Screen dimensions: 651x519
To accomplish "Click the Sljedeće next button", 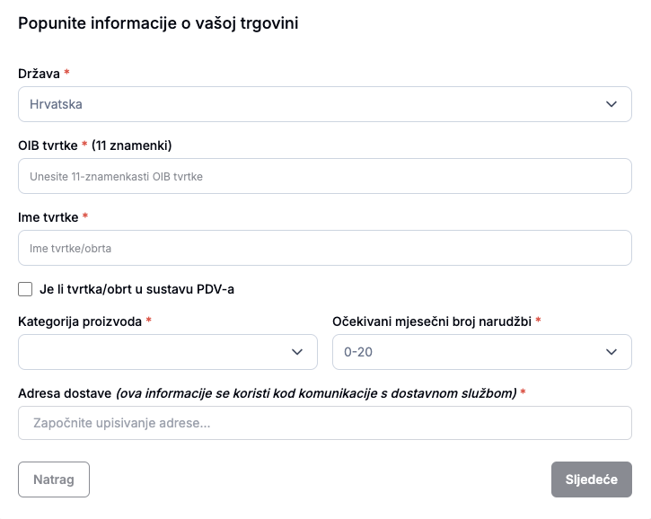I will pos(591,479).
